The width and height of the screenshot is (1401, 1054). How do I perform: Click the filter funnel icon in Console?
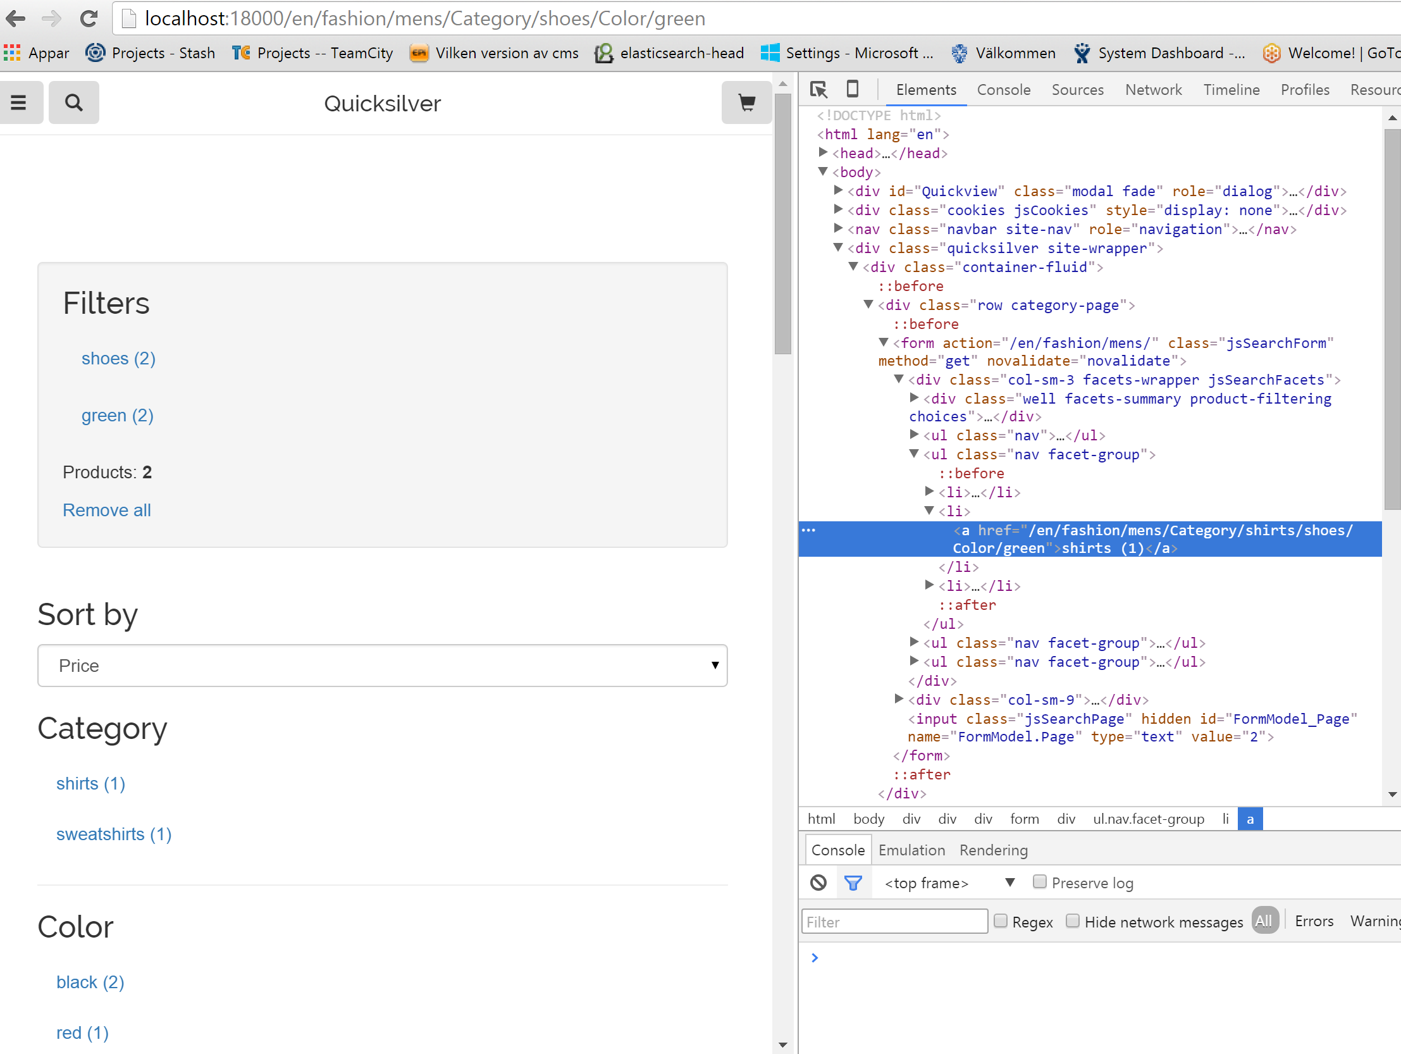[852, 881]
